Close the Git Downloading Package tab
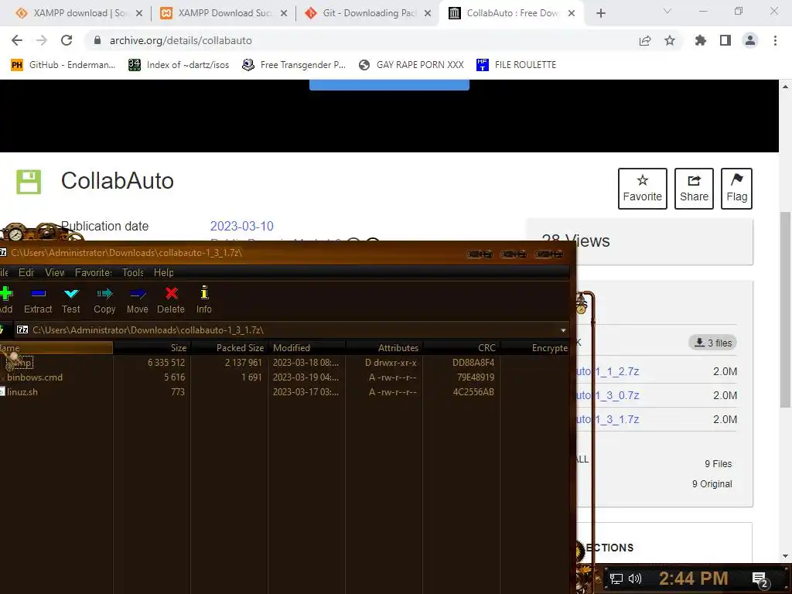Viewport: 792px width, 594px height. [427, 14]
